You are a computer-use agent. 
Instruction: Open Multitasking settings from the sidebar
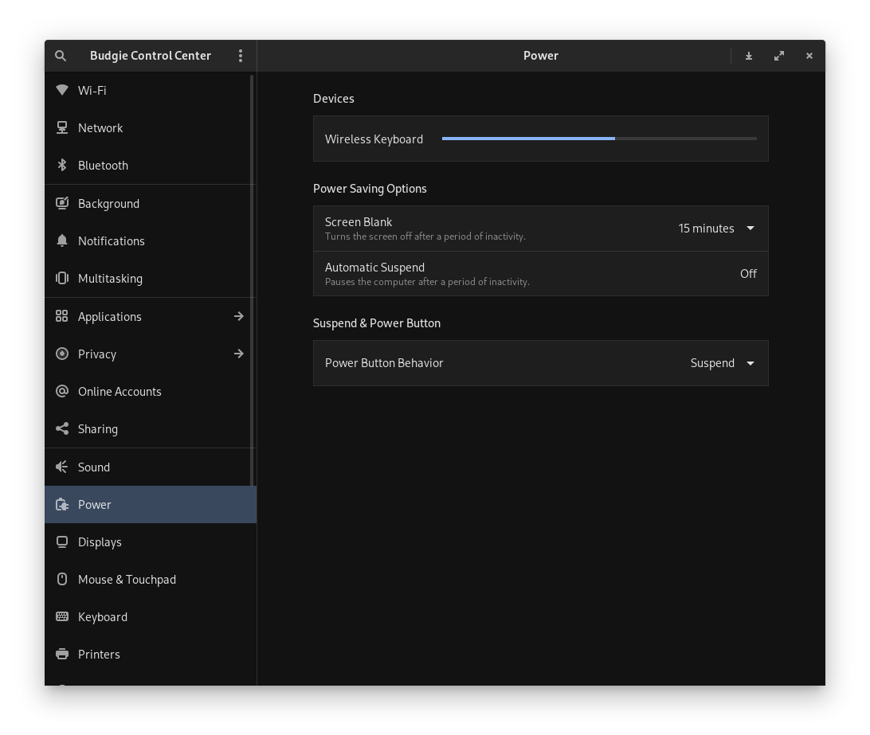[x=110, y=278]
